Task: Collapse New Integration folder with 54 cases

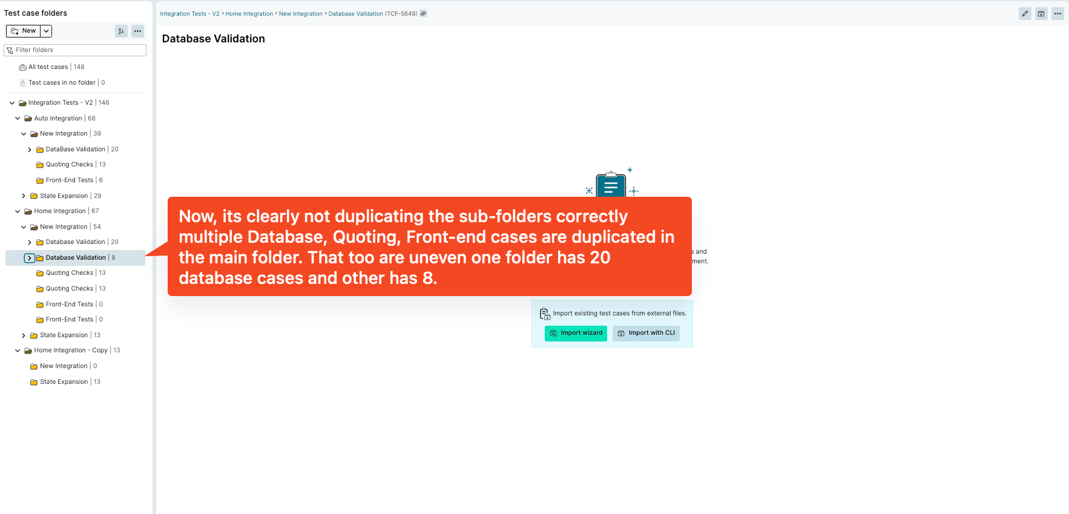Action: point(24,227)
